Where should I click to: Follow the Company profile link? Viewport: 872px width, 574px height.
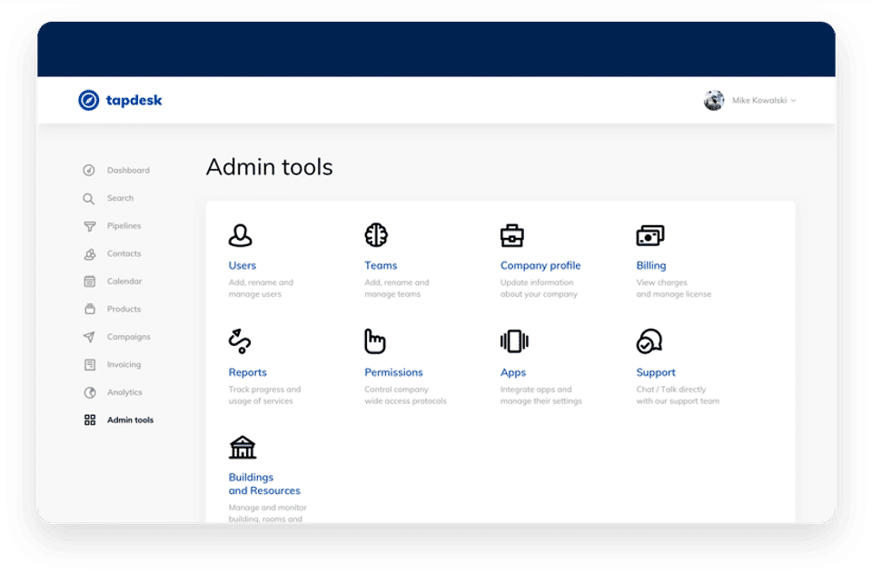(x=540, y=266)
